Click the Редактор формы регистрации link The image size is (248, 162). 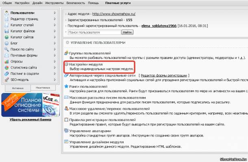click(x=164, y=76)
